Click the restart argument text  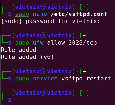(x=99, y=79)
